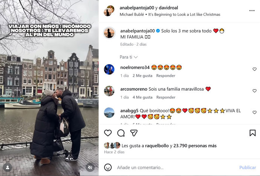Open the three-dot more options menu
The image size is (260, 176).
pos(252,11)
